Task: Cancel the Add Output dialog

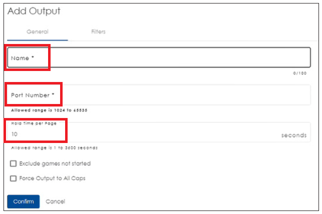Action: pos(55,201)
